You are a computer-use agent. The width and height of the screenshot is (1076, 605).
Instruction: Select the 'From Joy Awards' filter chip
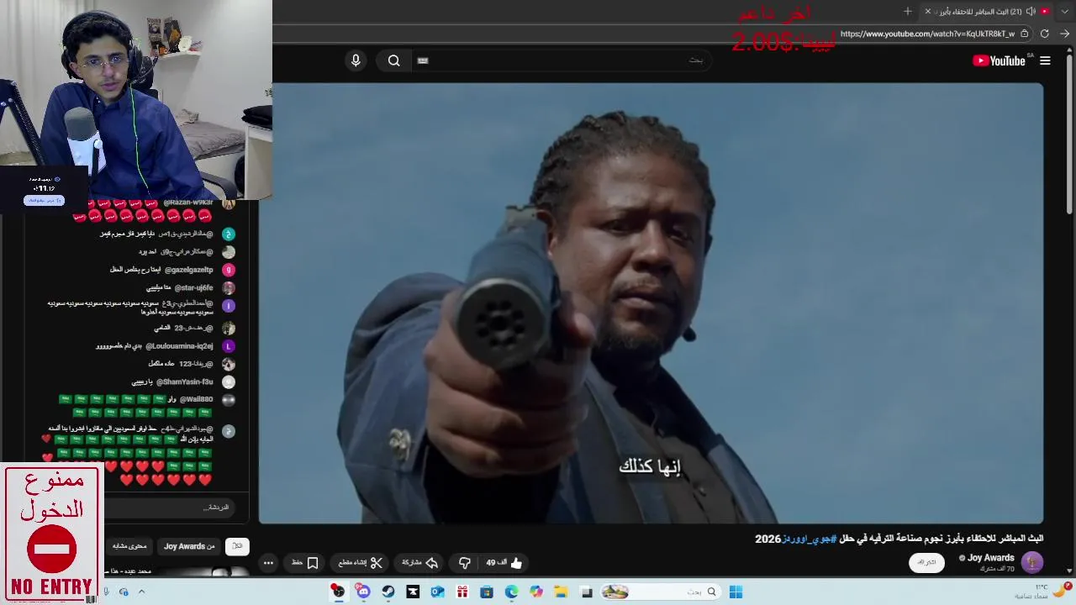[189, 546]
